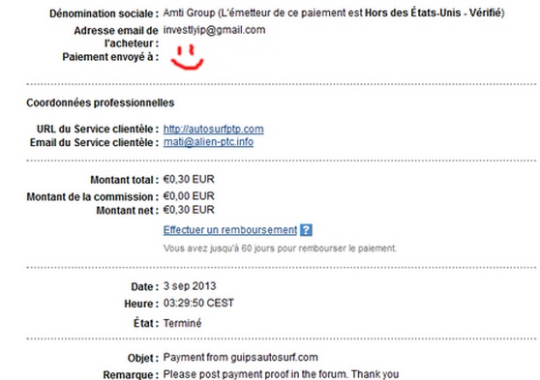Click the Terminé status text
The height and width of the screenshot is (380, 540).
(182, 323)
